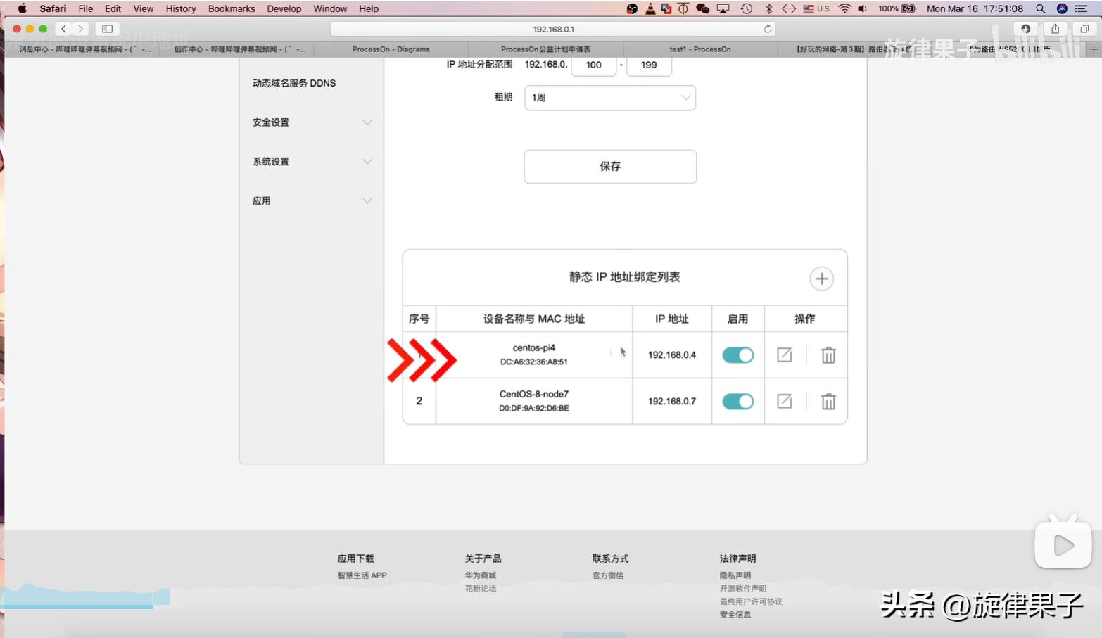Reload the page in Safari address bar

tap(767, 29)
